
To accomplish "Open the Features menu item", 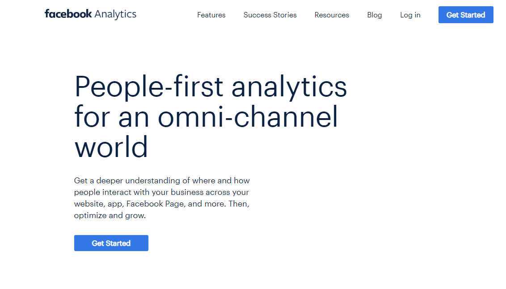I will click(211, 15).
